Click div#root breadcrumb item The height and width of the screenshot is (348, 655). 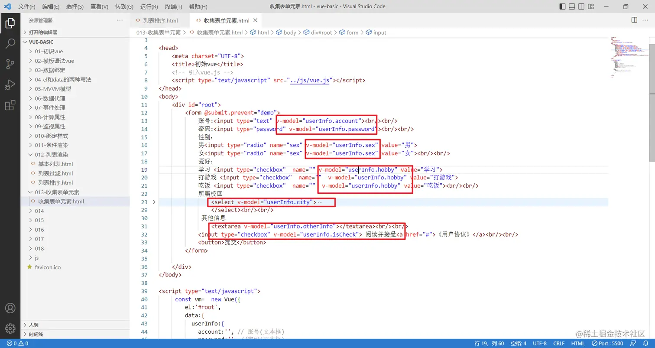(321, 33)
